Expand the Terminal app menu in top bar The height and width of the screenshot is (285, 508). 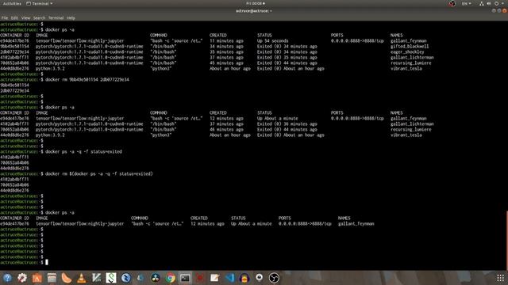pyautogui.click(x=39, y=3)
